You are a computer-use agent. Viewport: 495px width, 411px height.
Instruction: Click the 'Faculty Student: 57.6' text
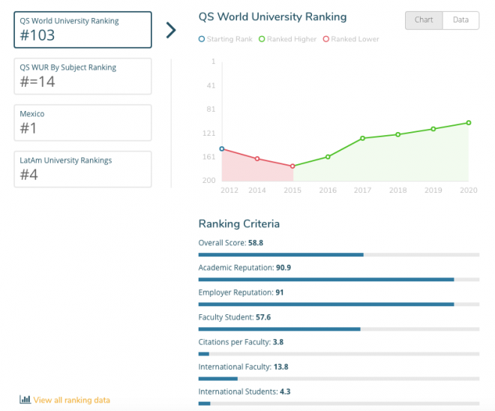pyautogui.click(x=235, y=317)
